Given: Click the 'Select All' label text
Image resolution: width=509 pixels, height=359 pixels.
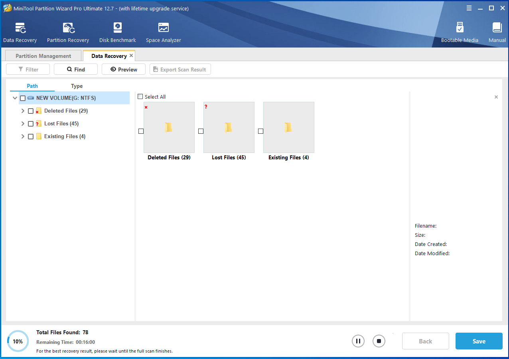Looking at the screenshot, I should tap(155, 97).
